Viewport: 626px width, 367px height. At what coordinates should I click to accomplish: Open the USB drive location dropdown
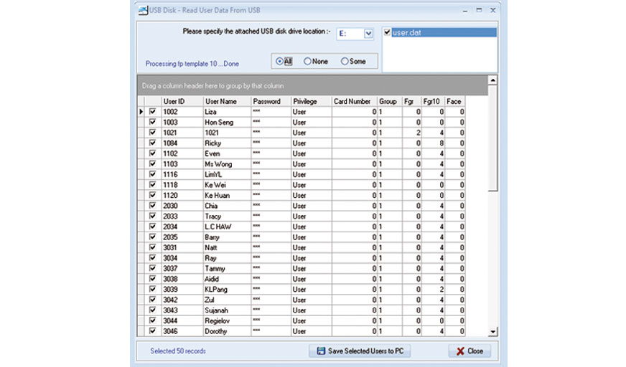(x=368, y=34)
